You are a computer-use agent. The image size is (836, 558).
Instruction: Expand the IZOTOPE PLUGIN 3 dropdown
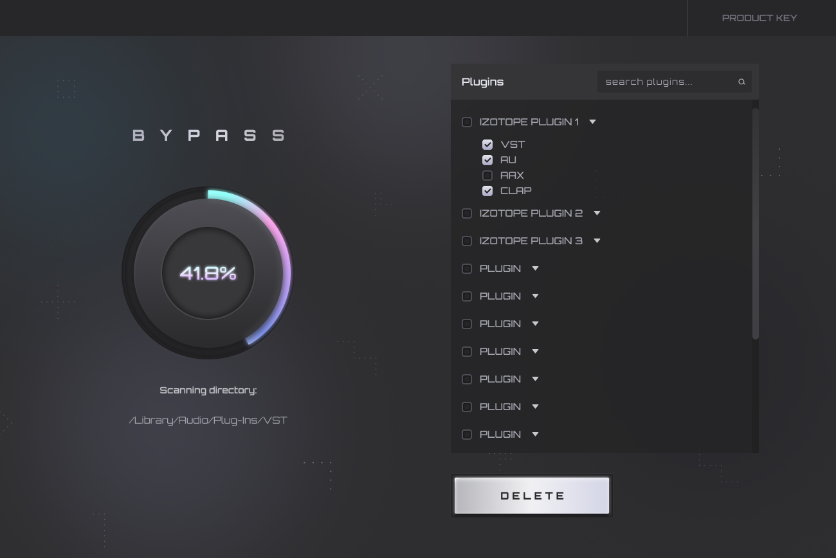pyautogui.click(x=597, y=240)
